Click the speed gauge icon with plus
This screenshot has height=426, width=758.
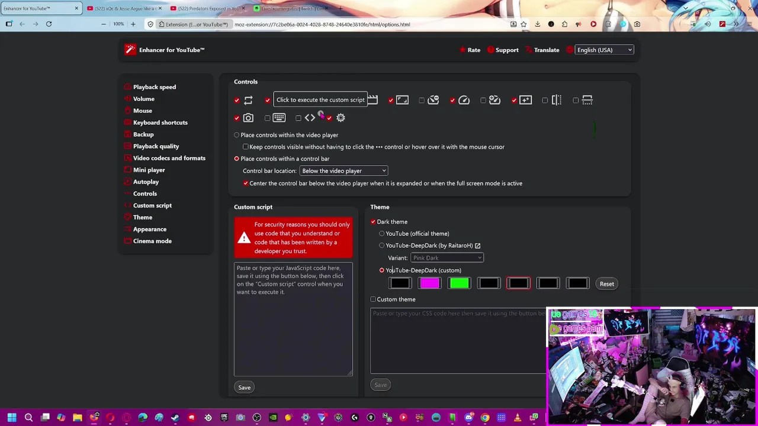[x=494, y=100]
